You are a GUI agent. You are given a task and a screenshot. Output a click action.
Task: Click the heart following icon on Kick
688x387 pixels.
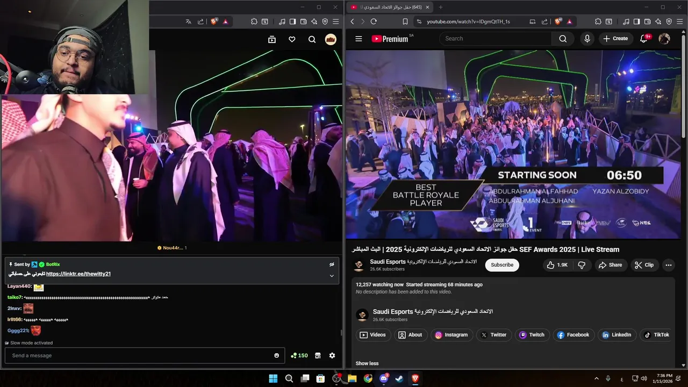pyautogui.click(x=292, y=39)
